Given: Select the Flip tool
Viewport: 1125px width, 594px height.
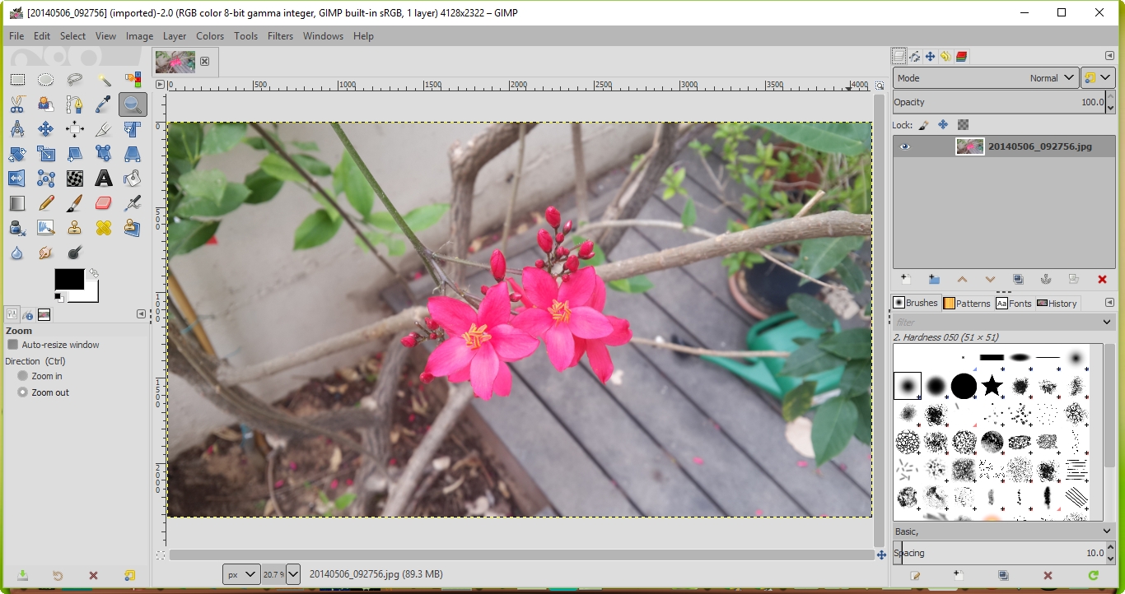Looking at the screenshot, I should tap(17, 179).
